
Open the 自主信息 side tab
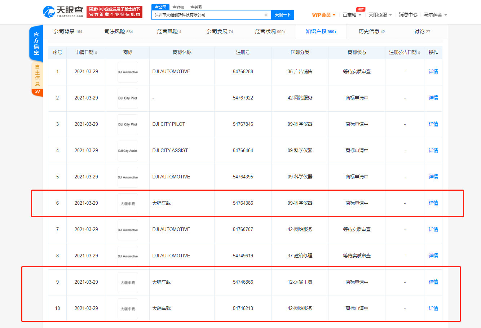[x=37, y=75]
